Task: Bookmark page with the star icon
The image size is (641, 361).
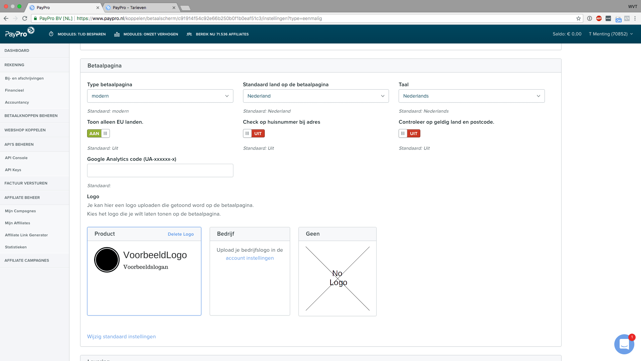Action: (x=579, y=18)
